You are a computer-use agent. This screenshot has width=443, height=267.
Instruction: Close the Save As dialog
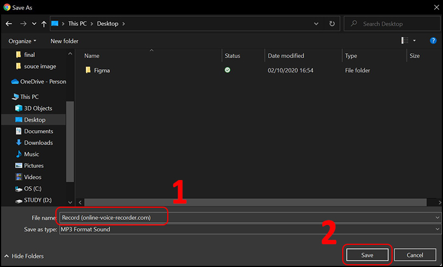coord(436,7)
